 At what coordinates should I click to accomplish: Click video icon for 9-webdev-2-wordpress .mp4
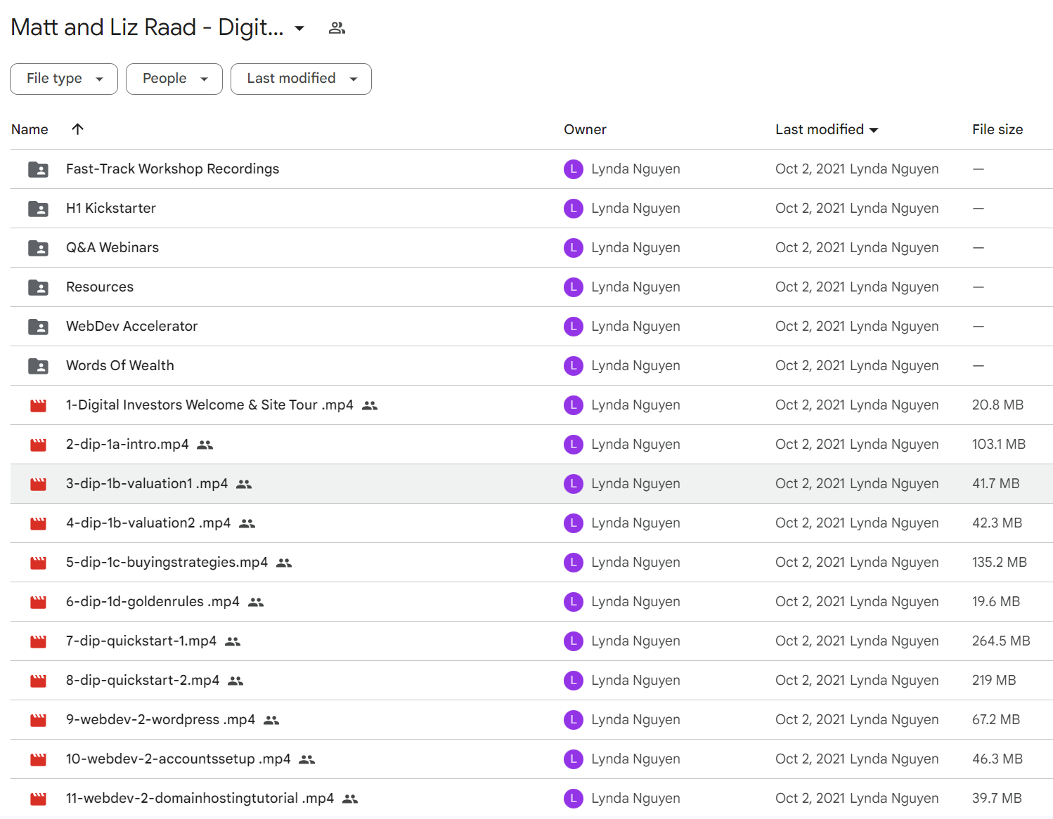(38, 720)
